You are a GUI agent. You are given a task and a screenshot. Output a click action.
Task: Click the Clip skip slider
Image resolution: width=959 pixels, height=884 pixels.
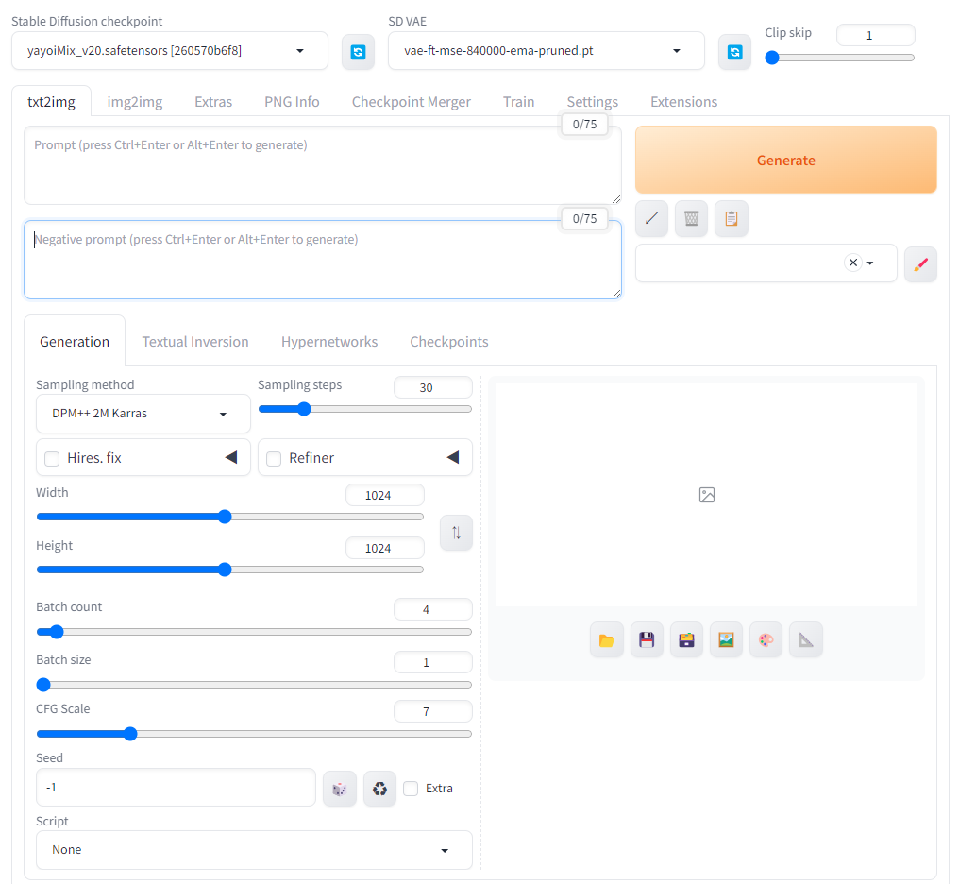[840, 58]
